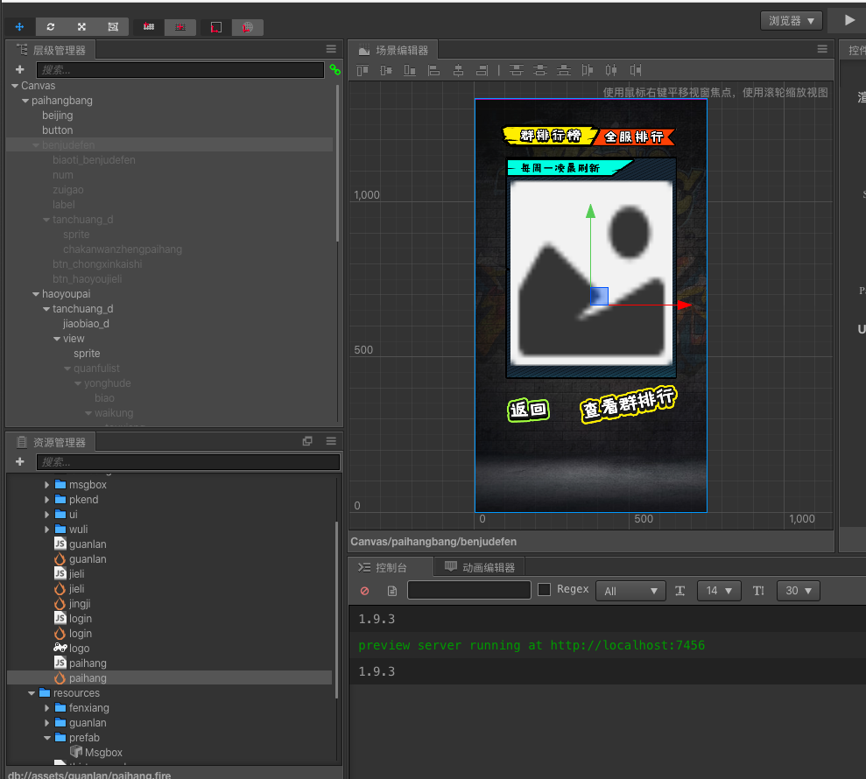The width and height of the screenshot is (866, 779).
Task: Expand the msgbox folder
Action: pos(47,485)
